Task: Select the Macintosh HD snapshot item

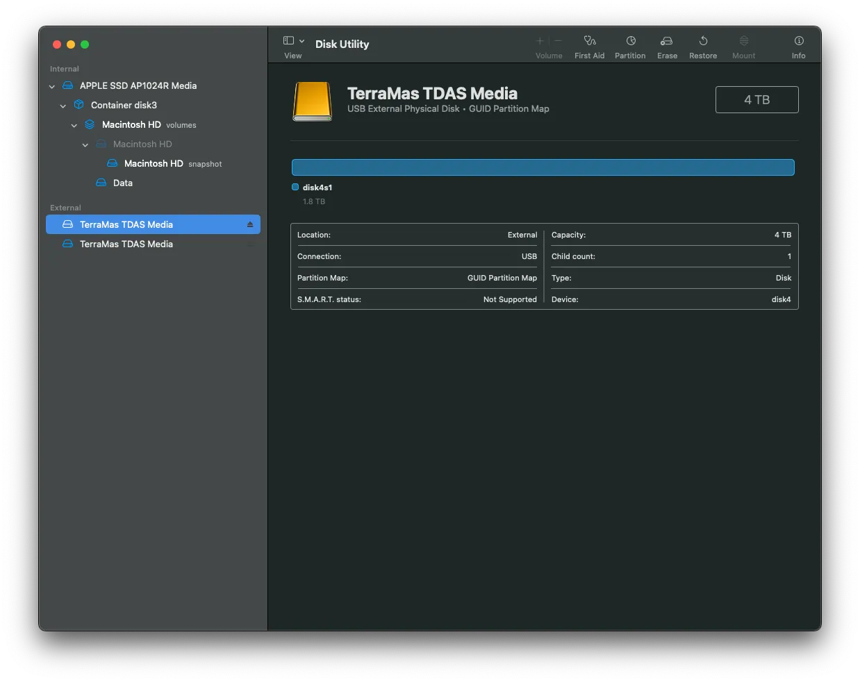Action: click(x=154, y=163)
